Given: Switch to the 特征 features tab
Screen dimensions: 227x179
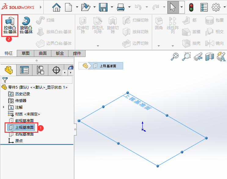Looking at the screenshot, I should point(9,53).
